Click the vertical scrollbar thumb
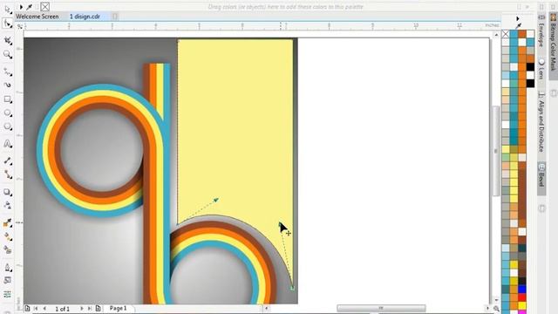The width and height of the screenshot is (558, 314). click(496, 151)
